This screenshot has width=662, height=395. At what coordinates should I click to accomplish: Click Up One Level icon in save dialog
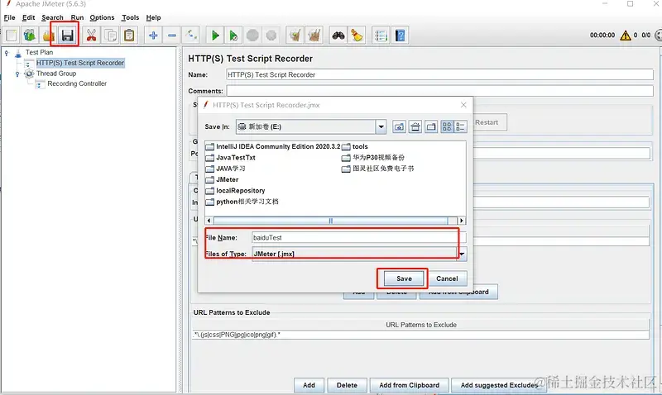click(399, 126)
